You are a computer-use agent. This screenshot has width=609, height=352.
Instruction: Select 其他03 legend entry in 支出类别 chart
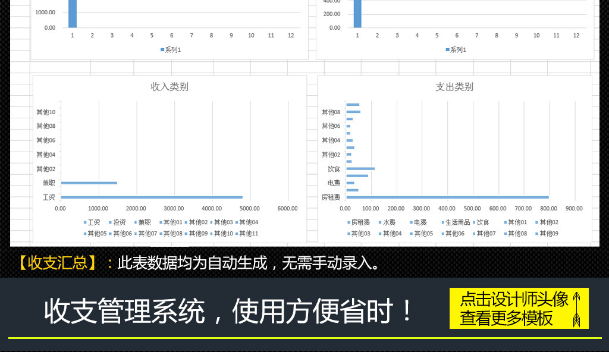point(359,234)
